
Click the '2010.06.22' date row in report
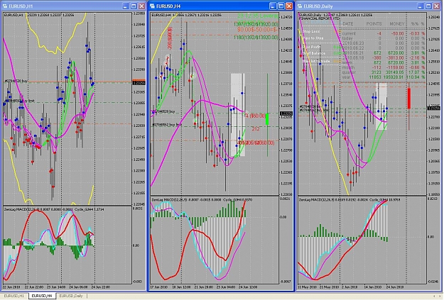353,48
